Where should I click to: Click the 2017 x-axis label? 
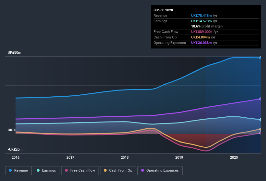pos(70,157)
